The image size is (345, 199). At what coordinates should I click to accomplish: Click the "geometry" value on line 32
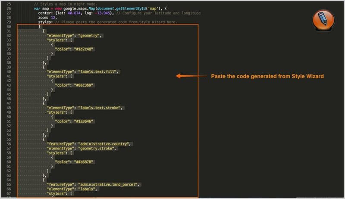[x=90, y=36]
